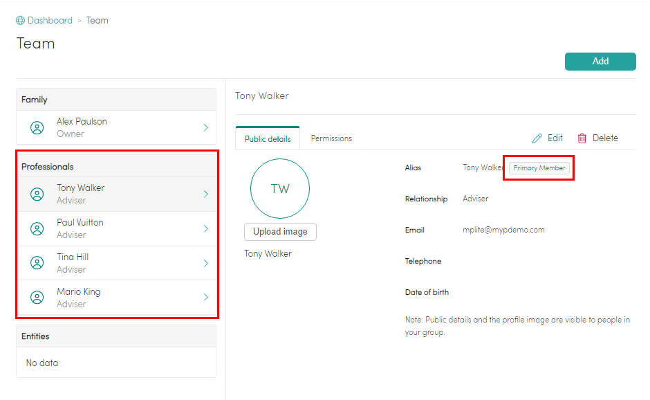
Task: Click Alex Paulson's profile avatar icon
Action: coord(37,128)
